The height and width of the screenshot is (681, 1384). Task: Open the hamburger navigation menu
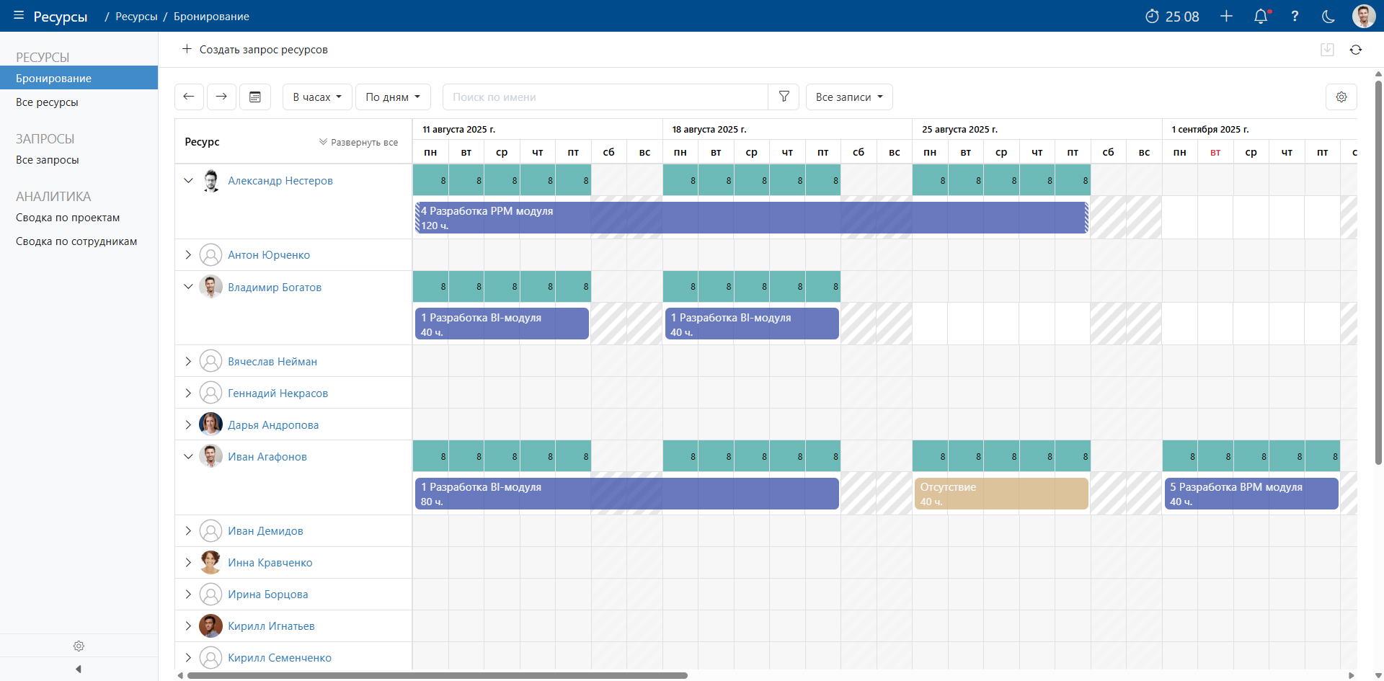click(x=19, y=16)
